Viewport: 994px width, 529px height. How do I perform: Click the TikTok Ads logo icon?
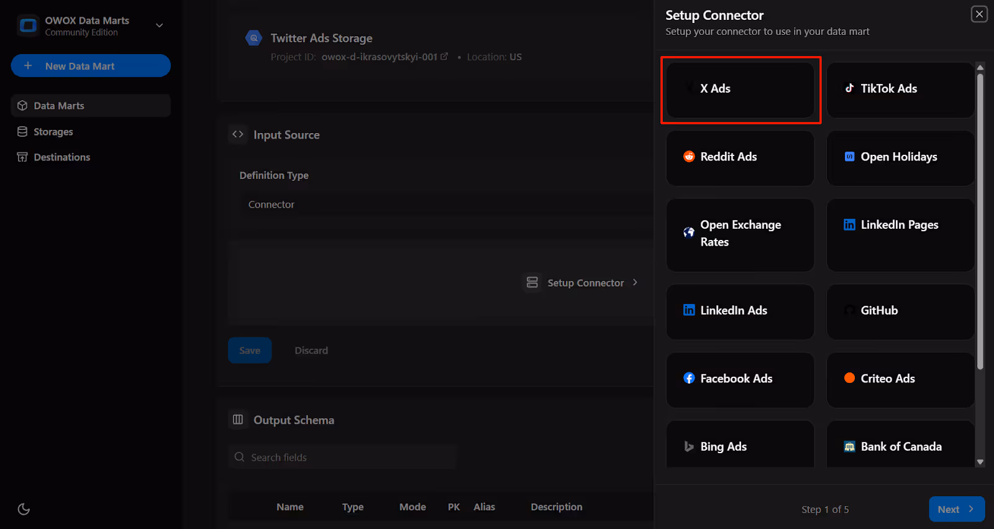coord(849,88)
